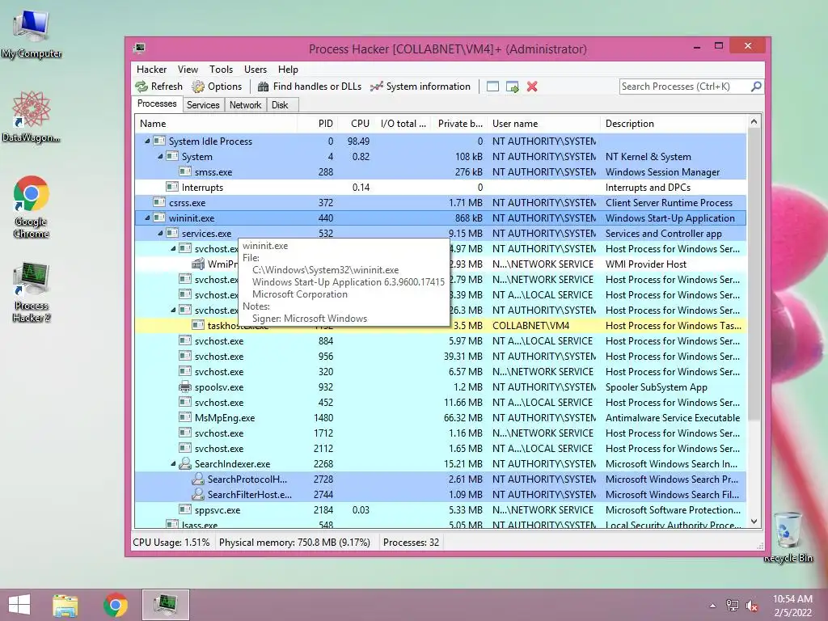Click the Windows Start button

[x=19, y=605]
